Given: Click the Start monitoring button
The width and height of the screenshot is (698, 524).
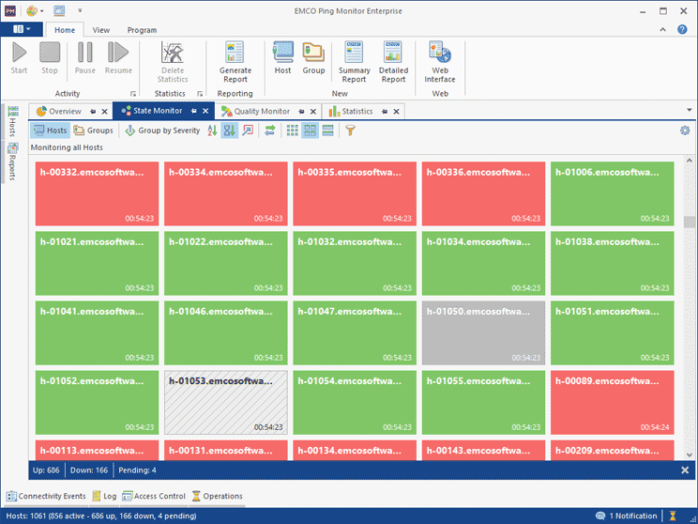Looking at the screenshot, I should pyautogui.click(x=19, y=58).
